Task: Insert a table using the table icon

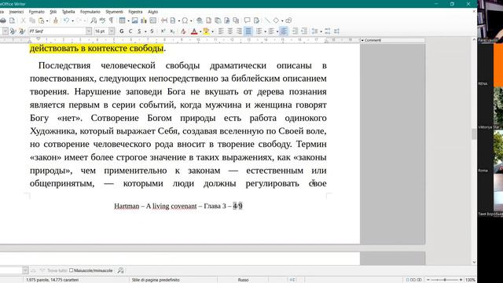Action: point(122,20)
